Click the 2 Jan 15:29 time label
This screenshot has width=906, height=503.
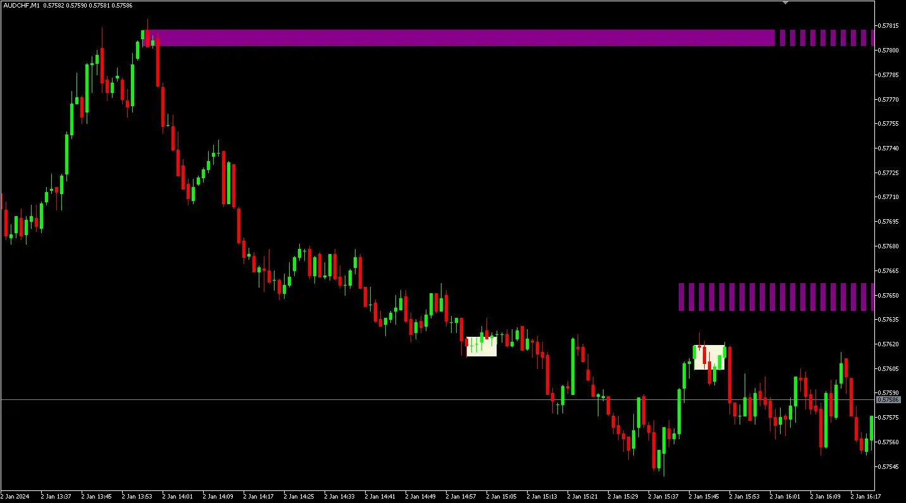coord(623,497)
